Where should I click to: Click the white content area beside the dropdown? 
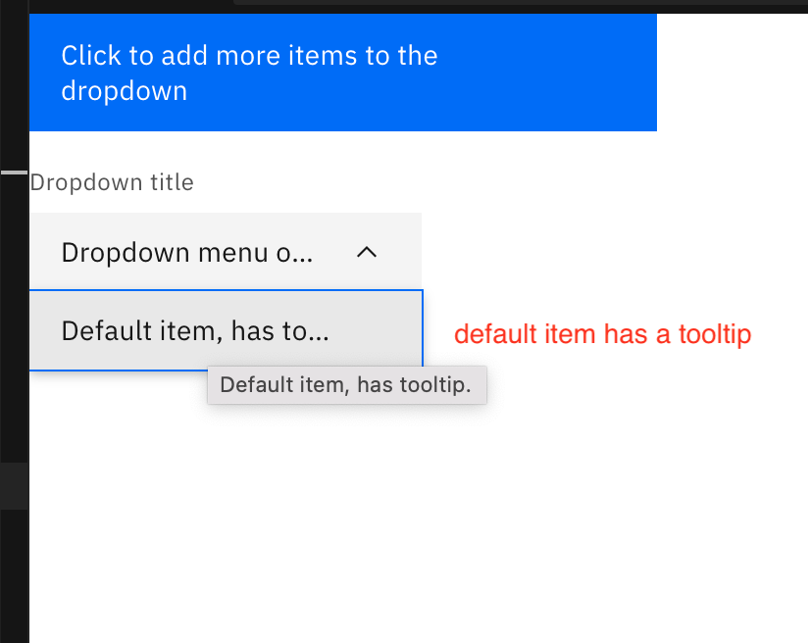(x=608, y=490)
